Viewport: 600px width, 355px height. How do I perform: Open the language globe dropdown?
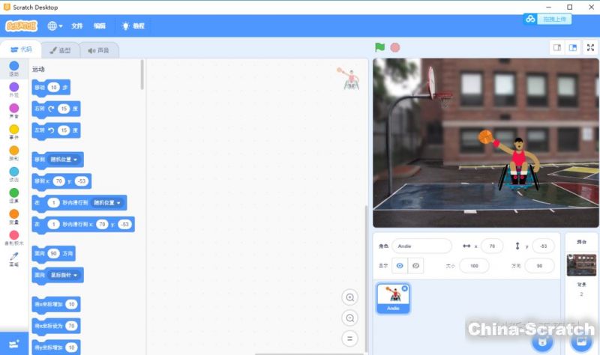(55, 25)
